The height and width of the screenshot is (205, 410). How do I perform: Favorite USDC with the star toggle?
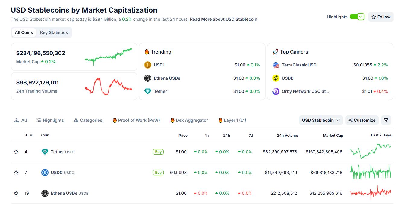click(16, 173)
